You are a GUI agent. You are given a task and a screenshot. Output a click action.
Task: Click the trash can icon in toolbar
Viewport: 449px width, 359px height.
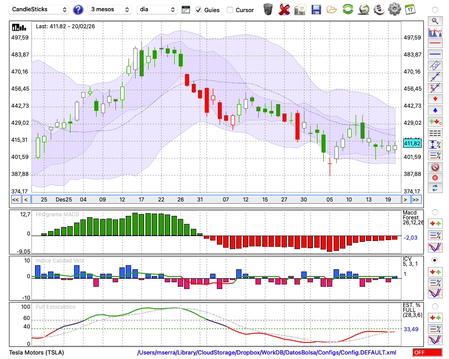268,9
